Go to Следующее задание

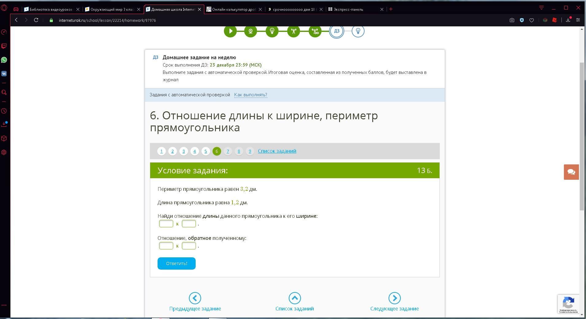pyautogui.click(x=394, y=302)
